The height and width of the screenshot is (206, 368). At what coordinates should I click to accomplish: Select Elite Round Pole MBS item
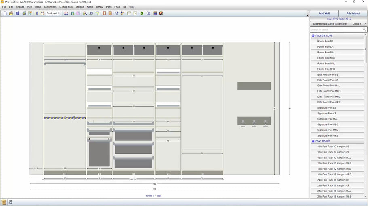pos(328,91)
